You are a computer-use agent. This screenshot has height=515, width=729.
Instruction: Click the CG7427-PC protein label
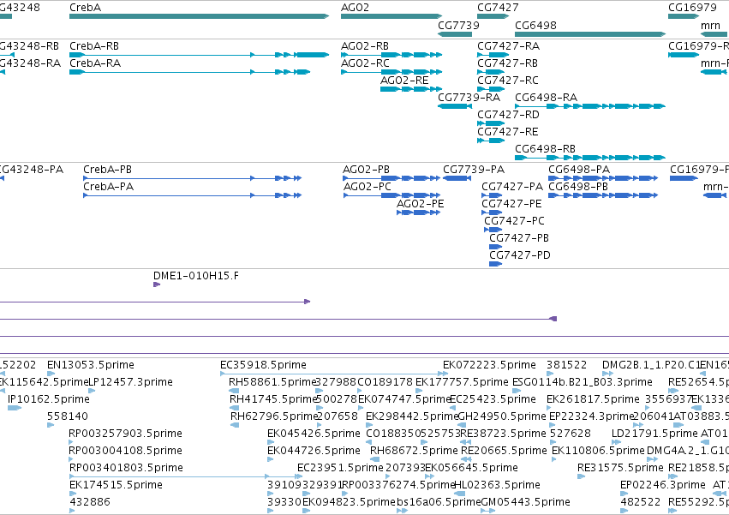point(514,221)
